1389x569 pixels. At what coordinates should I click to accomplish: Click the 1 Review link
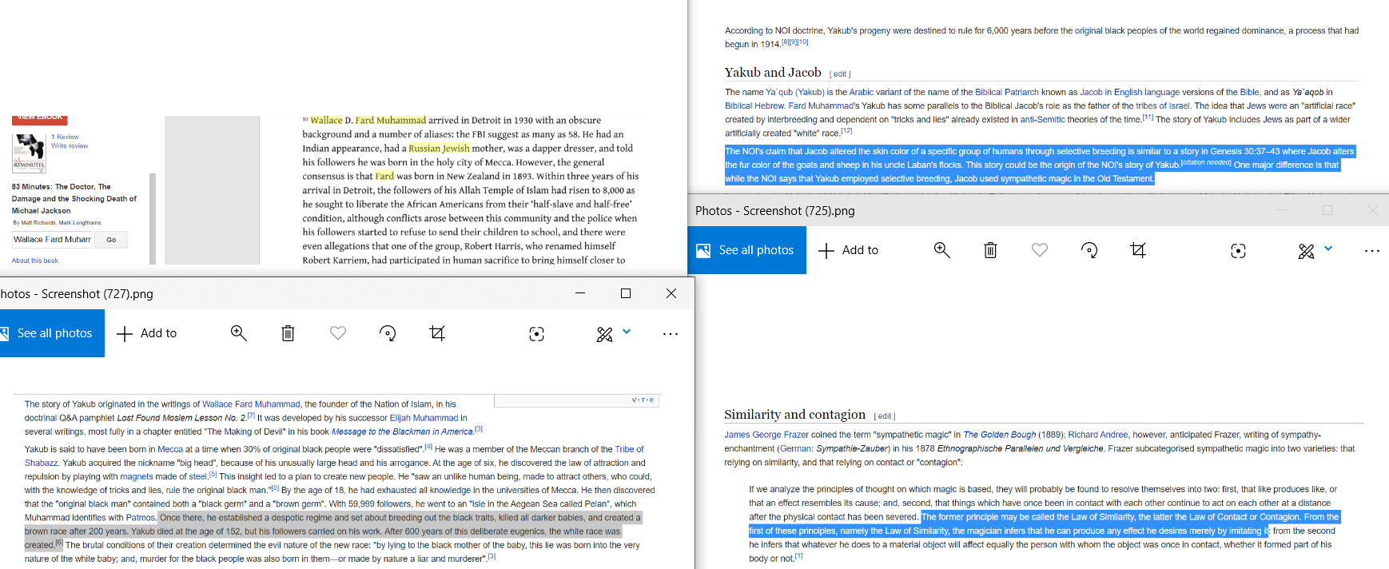65,137
